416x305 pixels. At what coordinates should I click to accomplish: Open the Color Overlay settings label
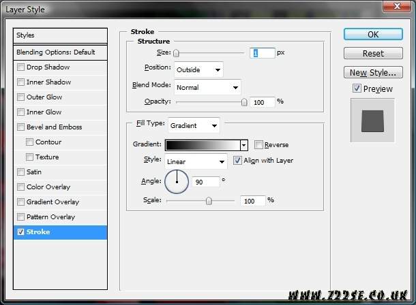tap(48, 187)
